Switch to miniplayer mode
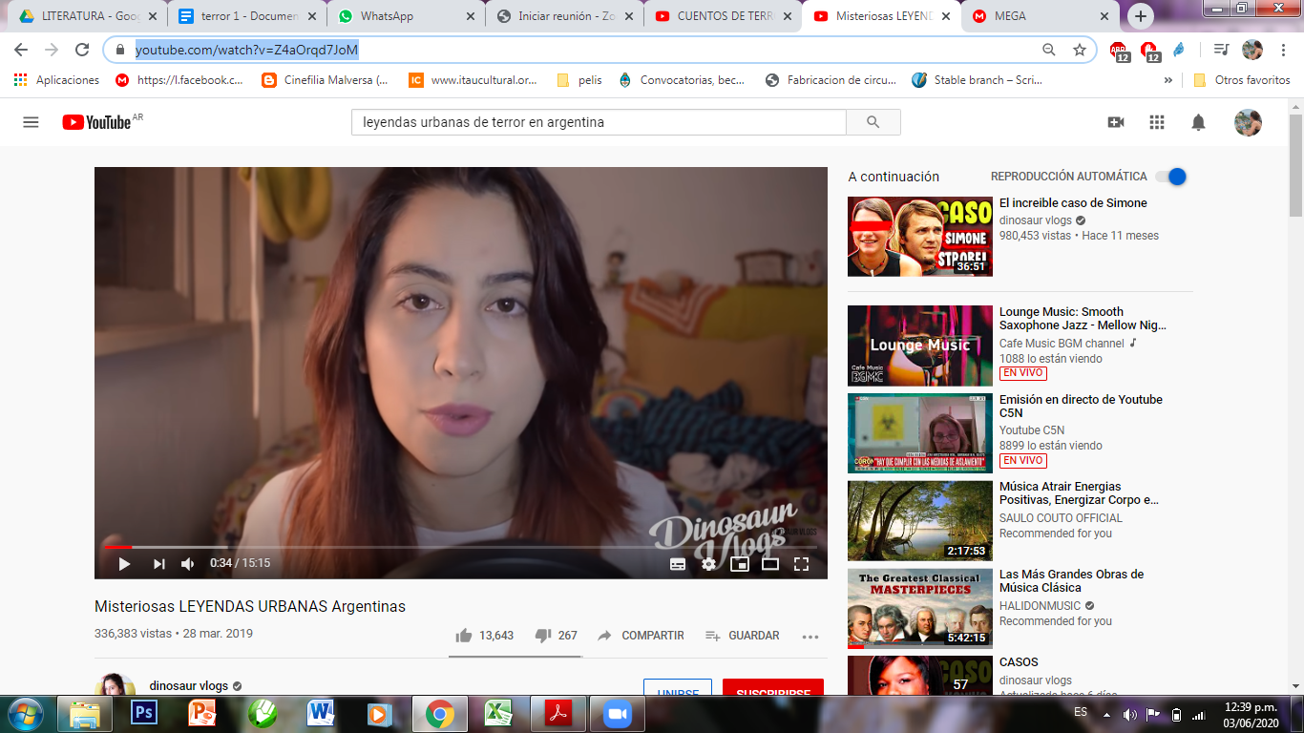This screenshot has height=733, width=1304. point(739,563)
